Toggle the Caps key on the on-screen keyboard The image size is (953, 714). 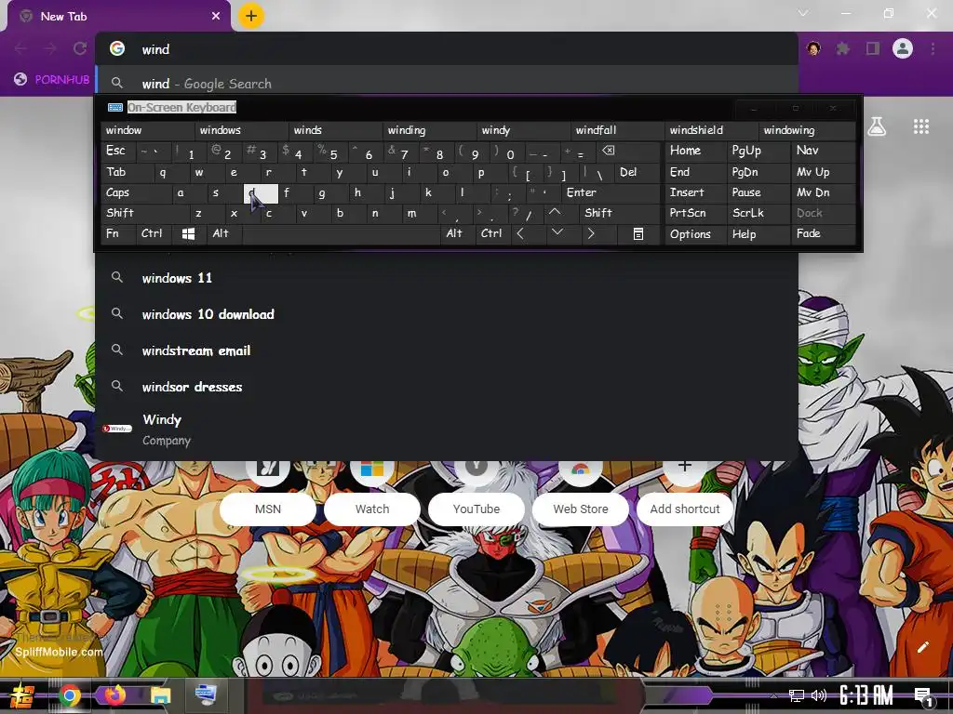pos(135,192)
